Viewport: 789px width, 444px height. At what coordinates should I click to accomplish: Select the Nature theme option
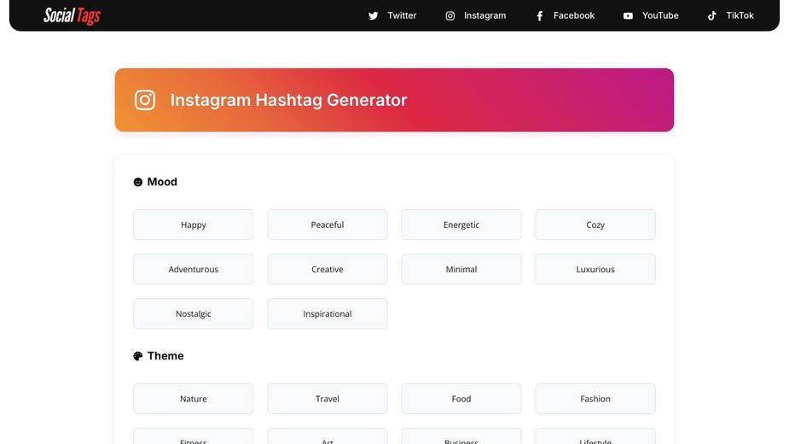194,399
